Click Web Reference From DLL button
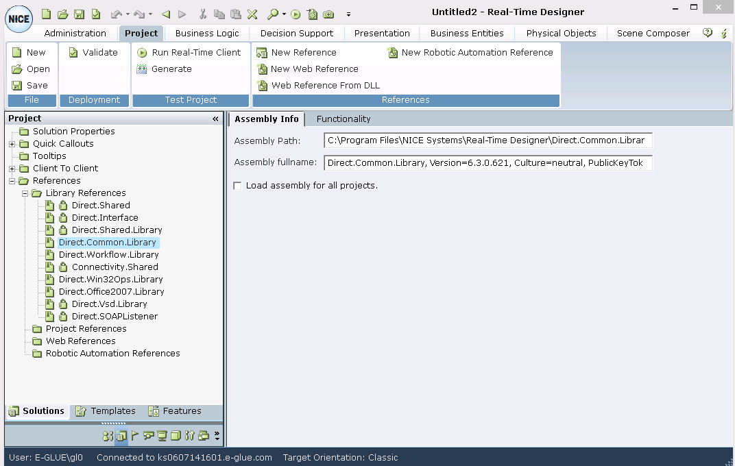The image size is (735, 466). (x=318, y=86)
